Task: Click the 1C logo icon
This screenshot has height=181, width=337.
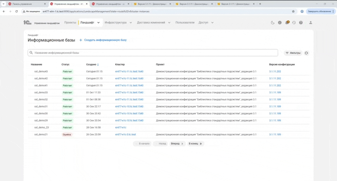Action: pyautogui.click(x=27, y=22)
